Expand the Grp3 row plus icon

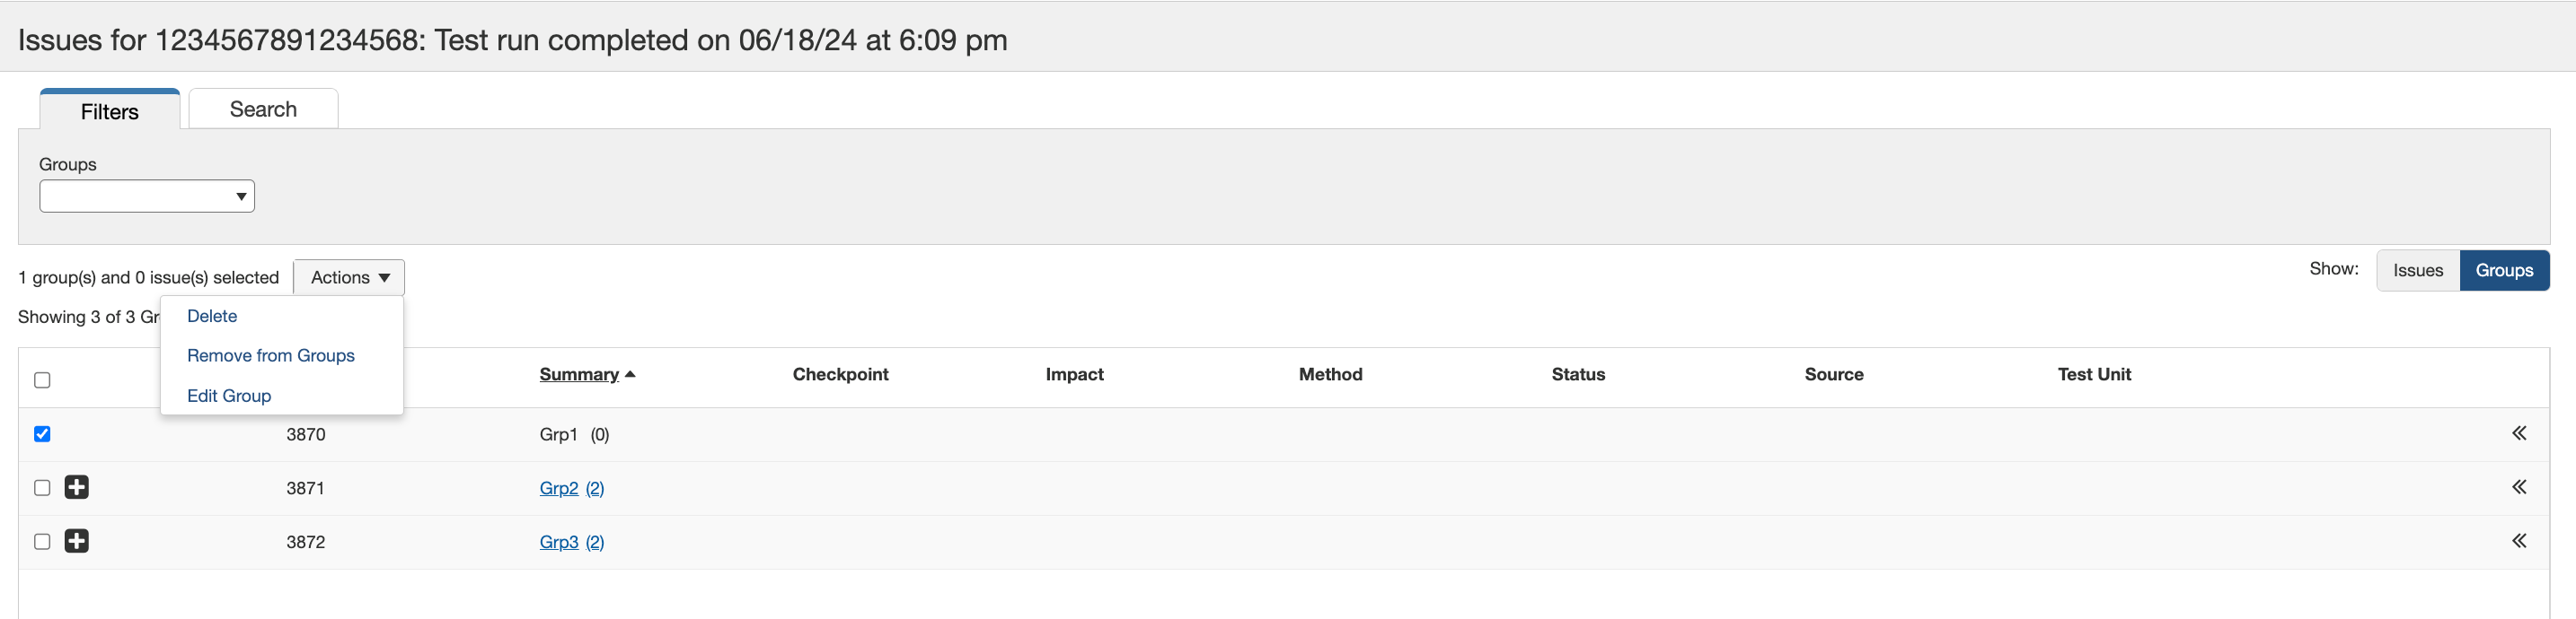76,541
